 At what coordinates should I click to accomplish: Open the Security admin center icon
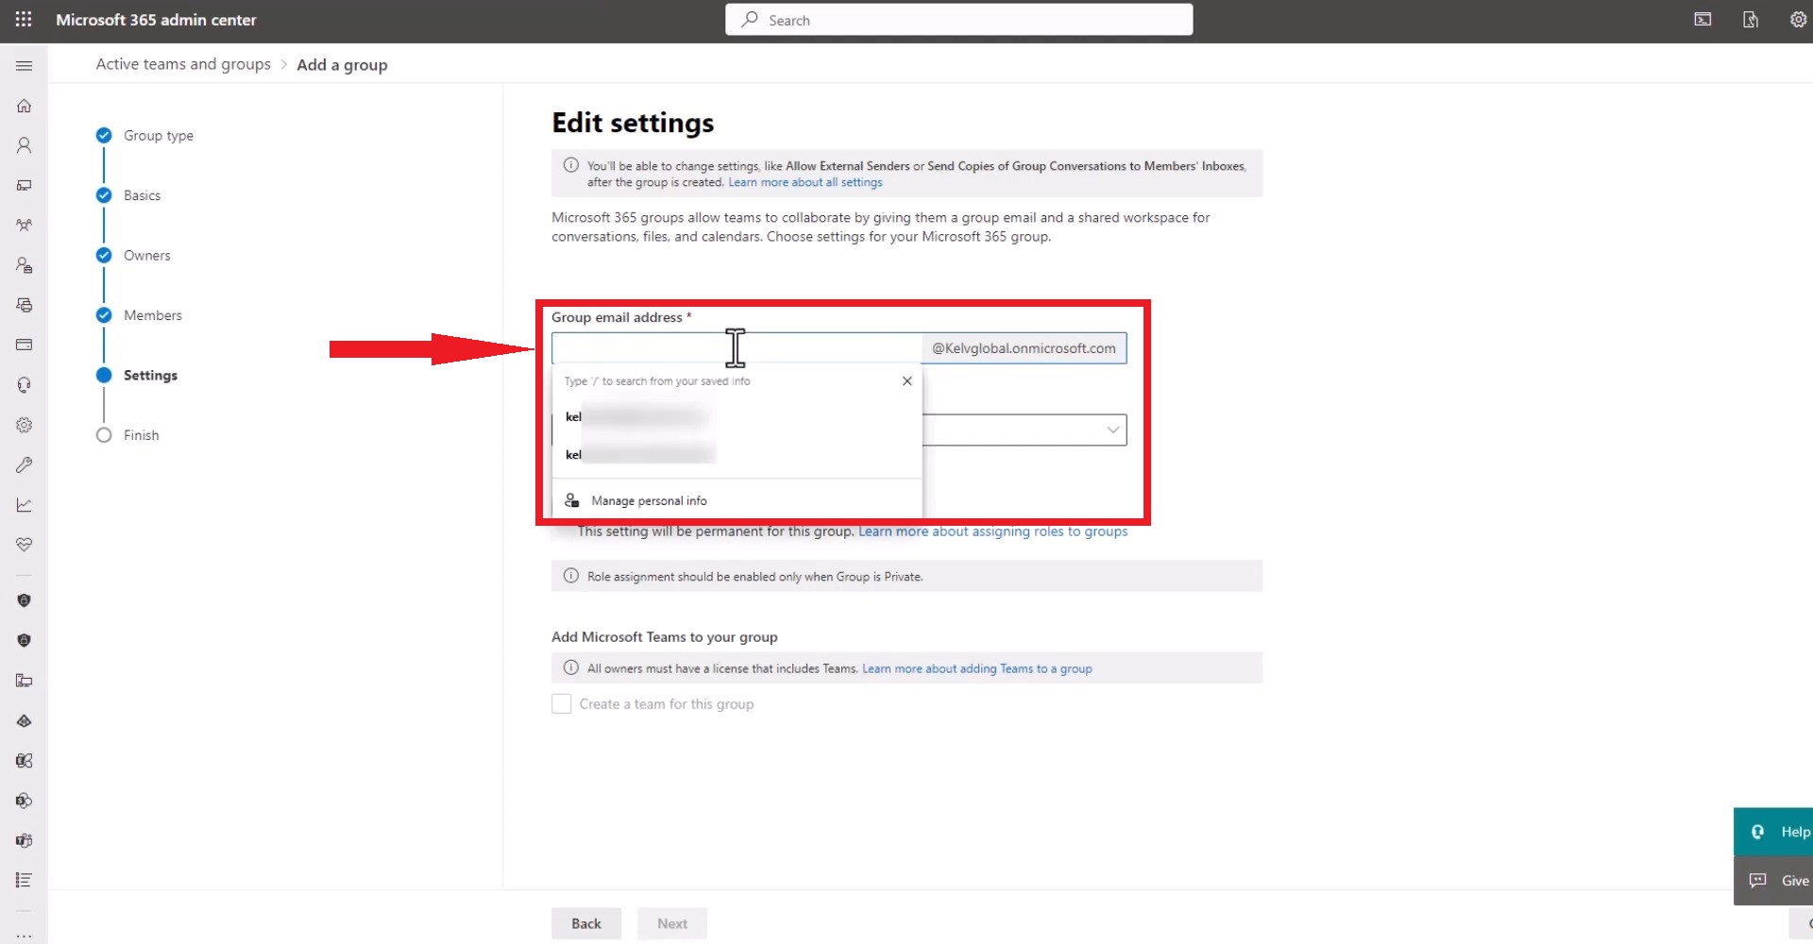point(25,600)
